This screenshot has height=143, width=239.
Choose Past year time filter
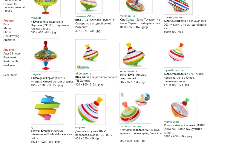pos(9,65)
